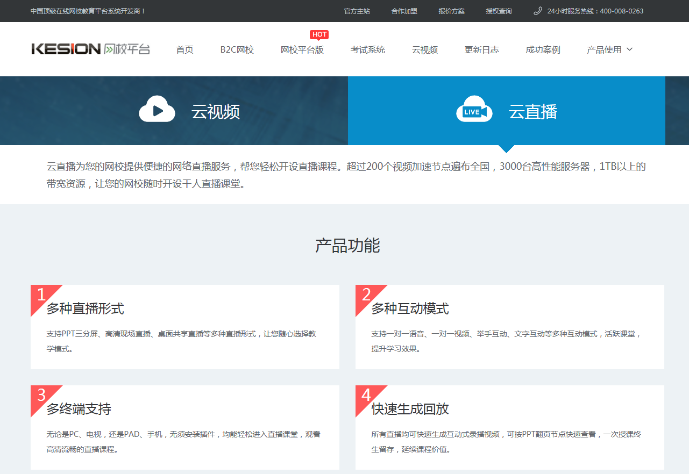Click the cloud play icon beside 云视频
This screenshot has width=689, height=474.
tap(157, 110)
